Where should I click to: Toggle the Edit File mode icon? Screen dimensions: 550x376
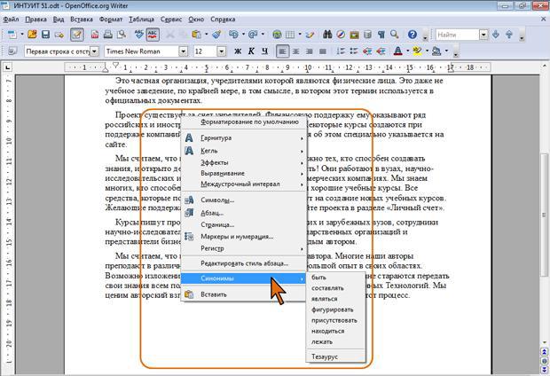point(77,35)
